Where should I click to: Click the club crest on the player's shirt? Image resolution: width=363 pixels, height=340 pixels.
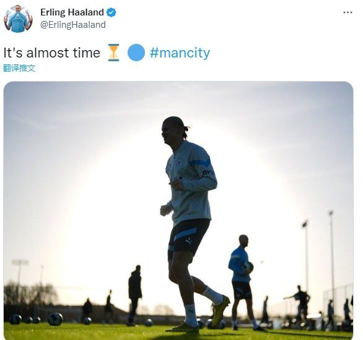(179, 161)
